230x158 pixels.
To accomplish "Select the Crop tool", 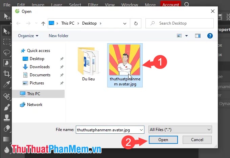I will [6, 73].
